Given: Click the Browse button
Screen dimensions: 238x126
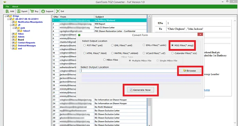Looking at the screenshot, I should click(190, 71).
